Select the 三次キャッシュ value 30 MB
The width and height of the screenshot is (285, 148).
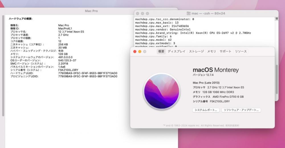[x=62, y=48]
